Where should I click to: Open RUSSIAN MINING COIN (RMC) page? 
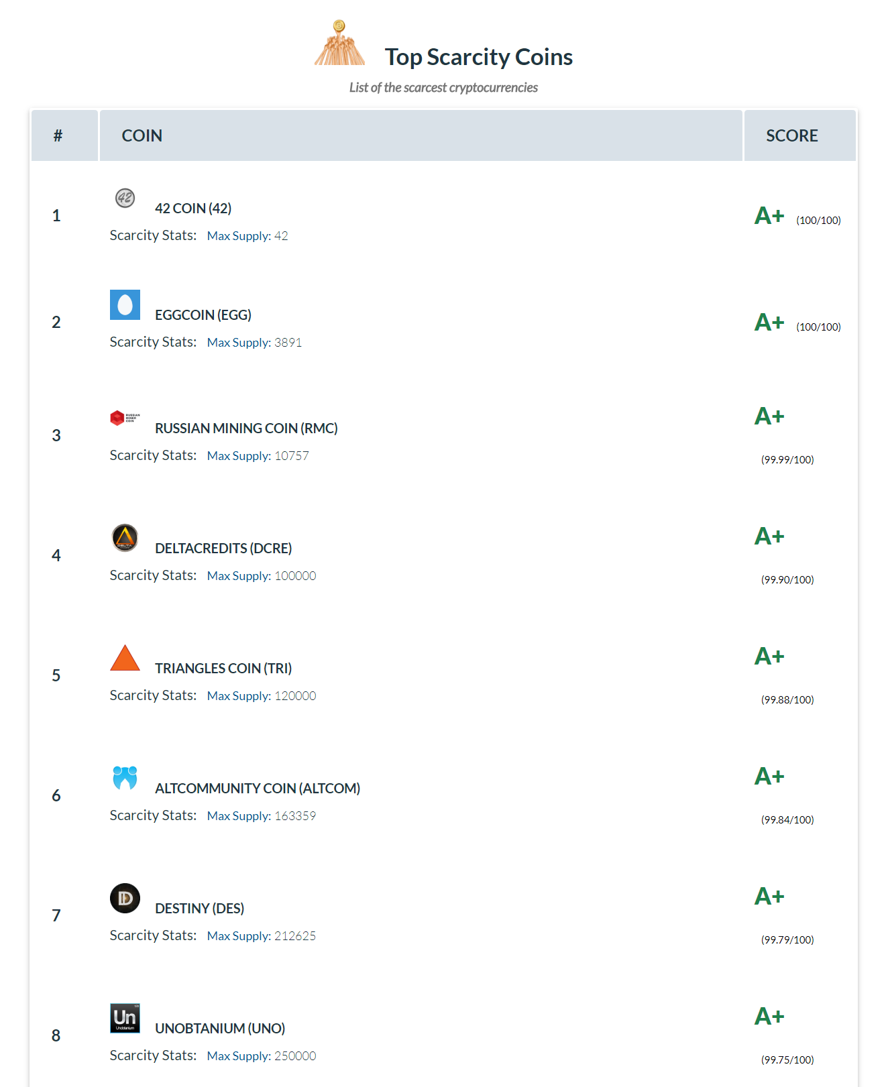[x=246, y=428]
